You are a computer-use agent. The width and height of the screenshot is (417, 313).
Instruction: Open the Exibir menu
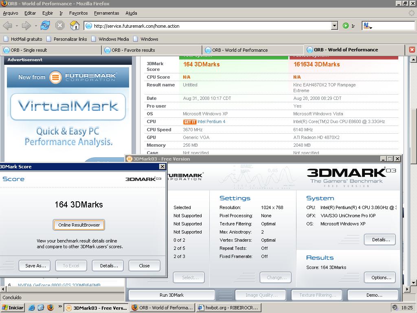pos(48,13)
